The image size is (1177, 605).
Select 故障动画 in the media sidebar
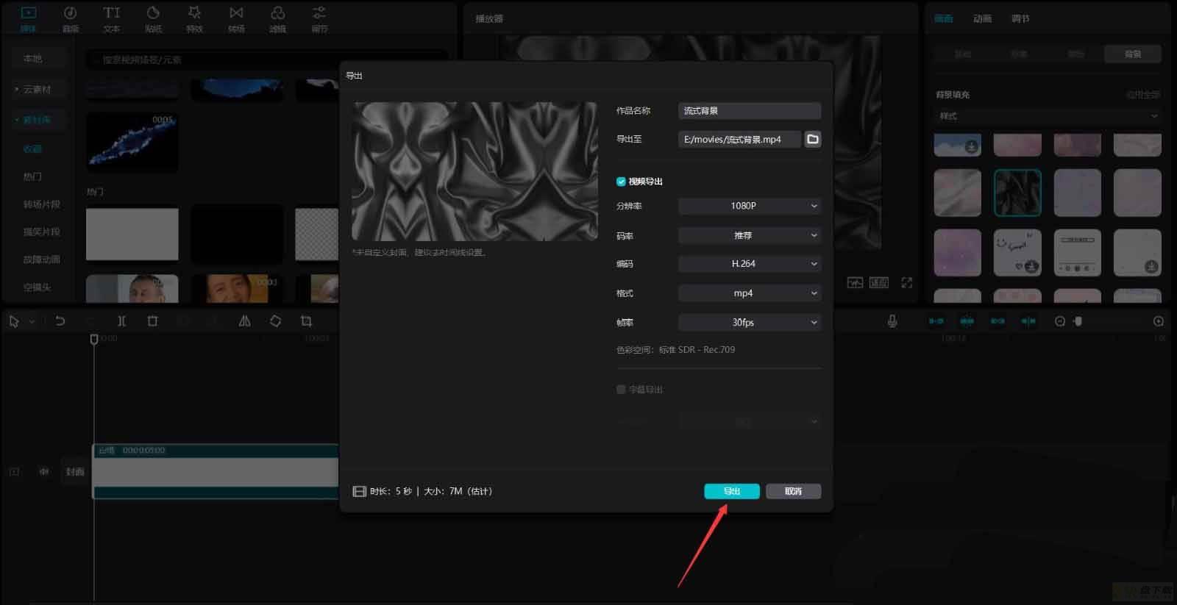(x=41, y=259)
